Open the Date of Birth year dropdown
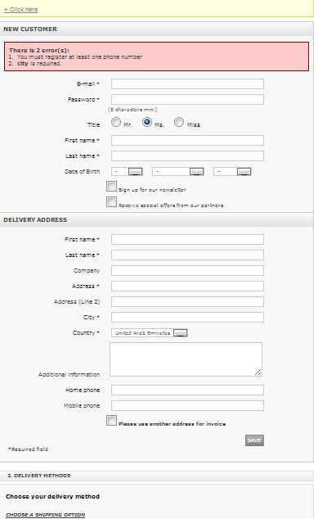318x519 pixels. click(x=232, y=171)
